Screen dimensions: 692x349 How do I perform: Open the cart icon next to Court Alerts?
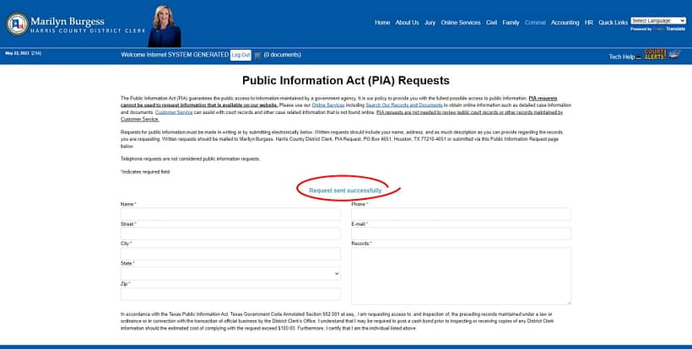tap(674, 55)
